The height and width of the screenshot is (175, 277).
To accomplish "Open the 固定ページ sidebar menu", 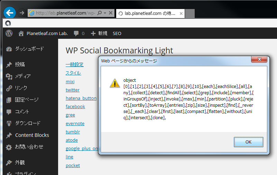I will [x=27, y=99].
